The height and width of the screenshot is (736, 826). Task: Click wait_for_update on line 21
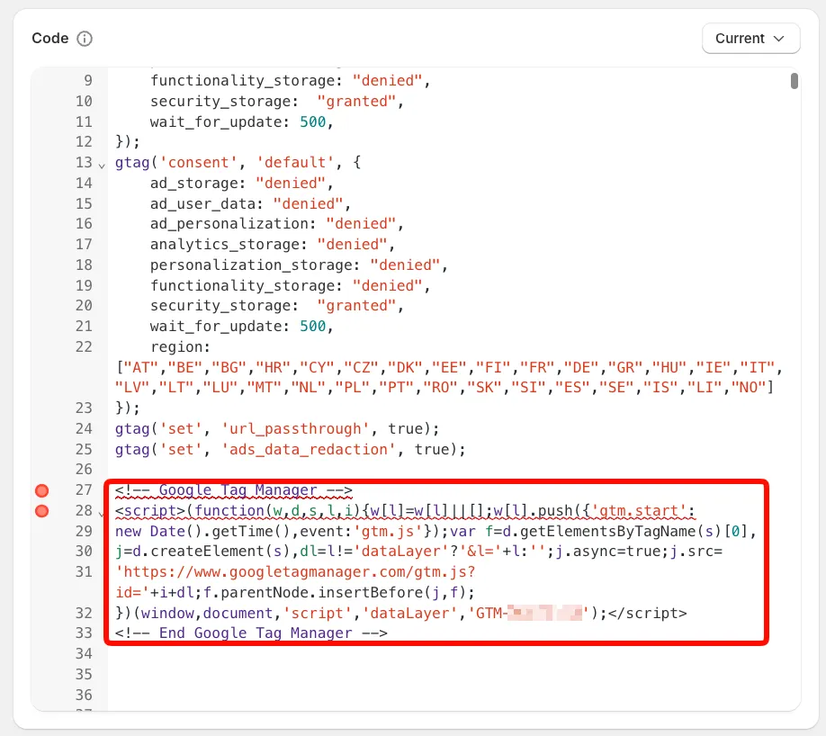click(x=215, y=327)
